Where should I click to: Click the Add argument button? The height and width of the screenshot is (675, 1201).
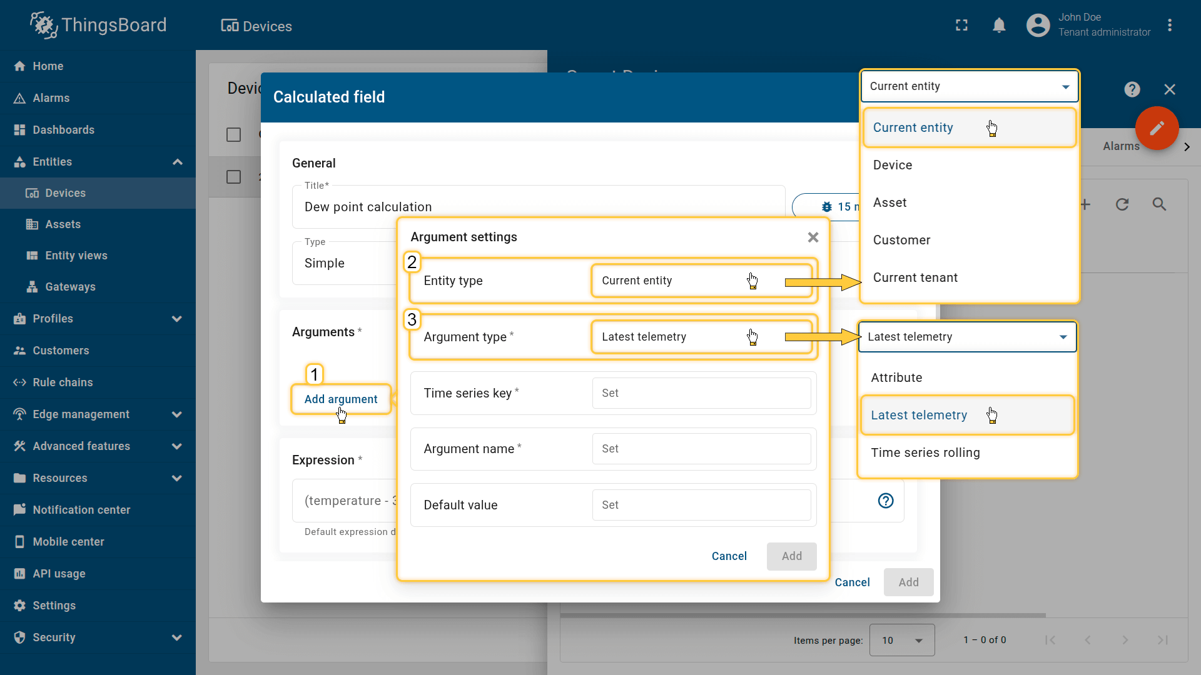(341, 399)
